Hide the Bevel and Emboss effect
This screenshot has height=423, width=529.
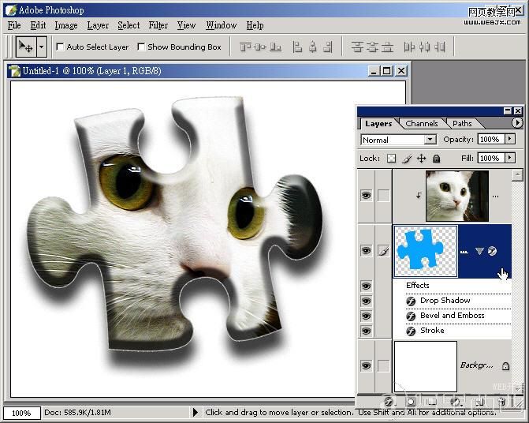[366, 316]
